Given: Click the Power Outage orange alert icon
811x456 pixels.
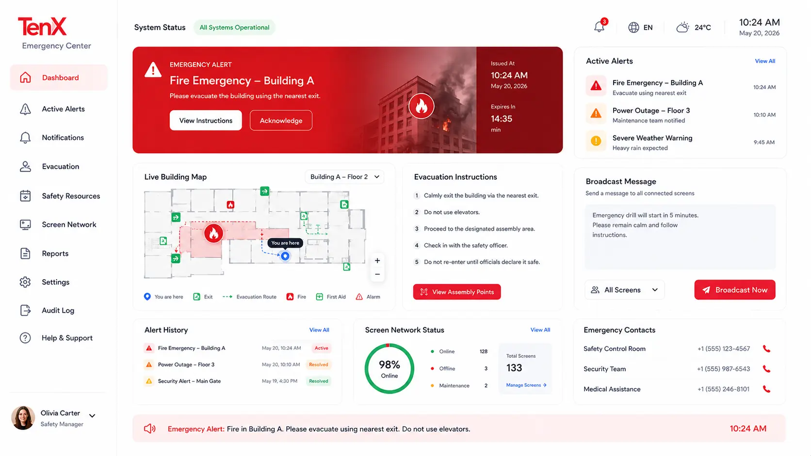Looking at the screenshot, I should [596, 114].
